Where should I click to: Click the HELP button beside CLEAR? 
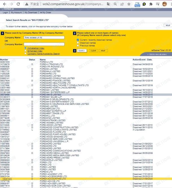tap(103, 51)
